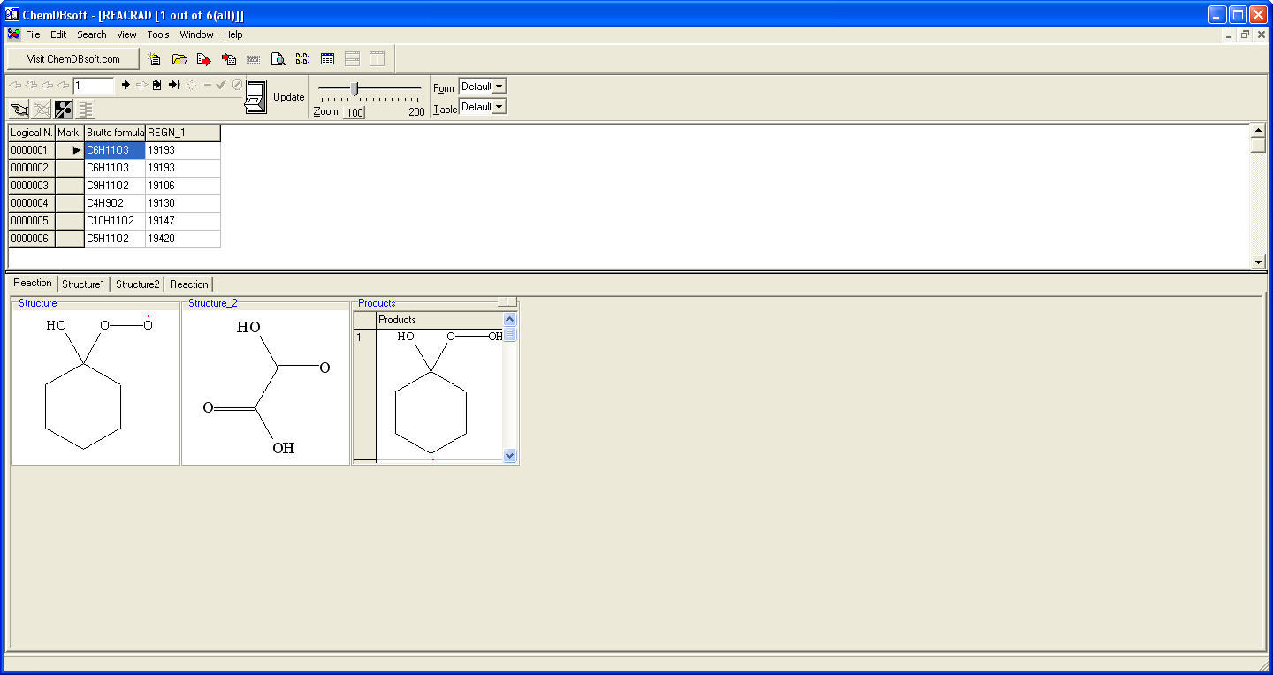Click the Zoom 100 reset button
The image size is (1273, 675).
(x=354, y=112)
